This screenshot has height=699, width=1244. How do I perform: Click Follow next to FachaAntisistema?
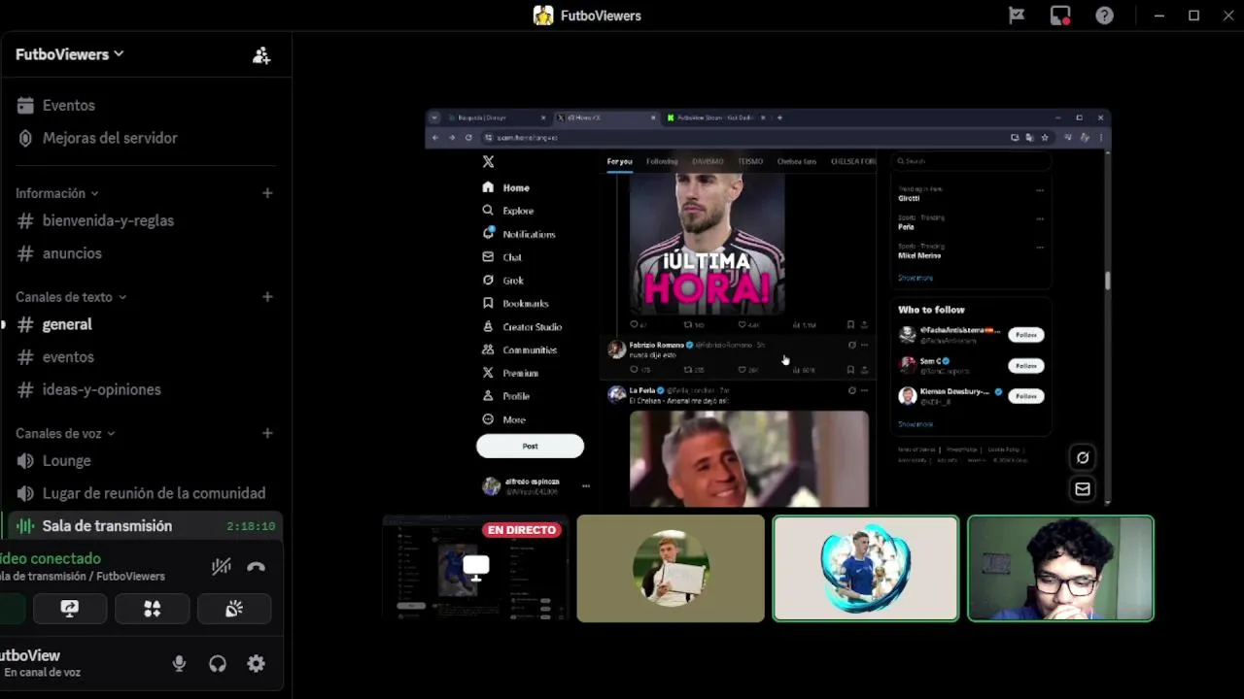[x=1025, y=335]
